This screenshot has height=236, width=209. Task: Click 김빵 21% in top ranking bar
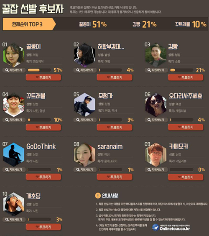coord(145,24)
